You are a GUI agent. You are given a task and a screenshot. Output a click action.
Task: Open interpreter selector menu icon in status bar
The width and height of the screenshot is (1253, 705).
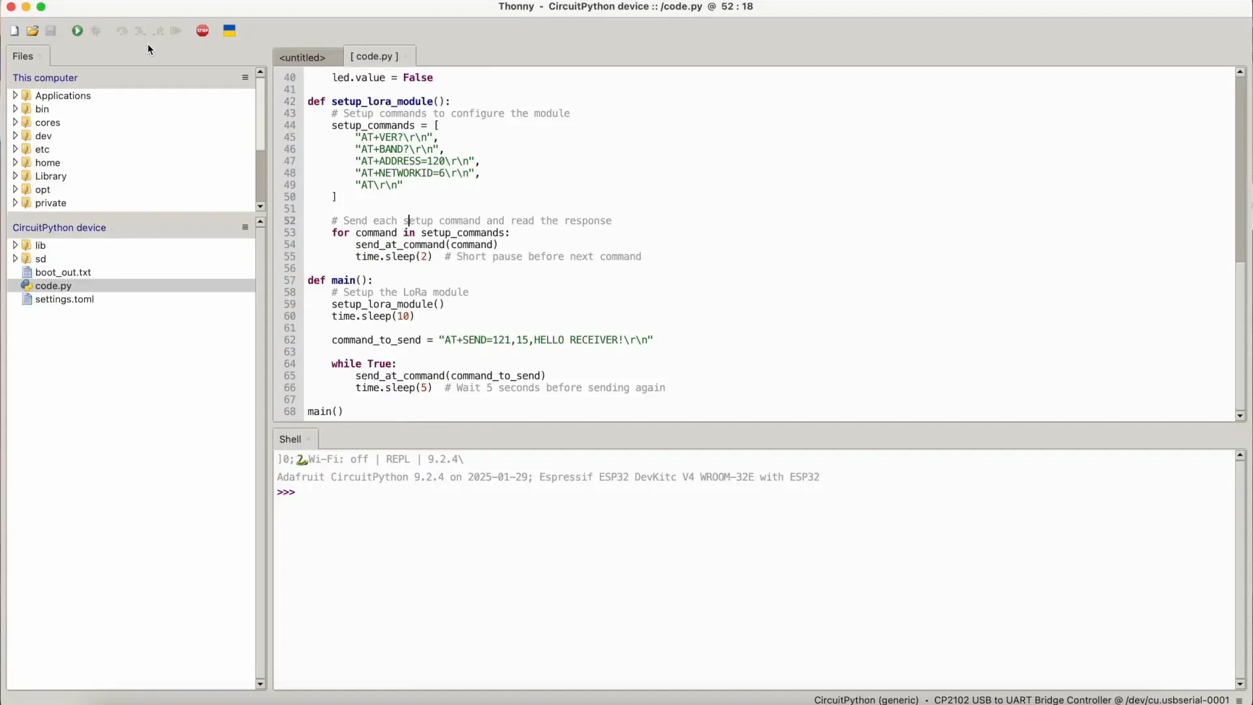pos(1240,700)
